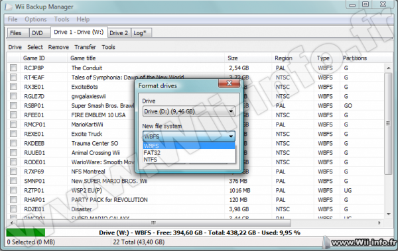Select the 1016 MB size cell
The width and height of the screenshot is (398, 251).
click(x=239, y=191)
